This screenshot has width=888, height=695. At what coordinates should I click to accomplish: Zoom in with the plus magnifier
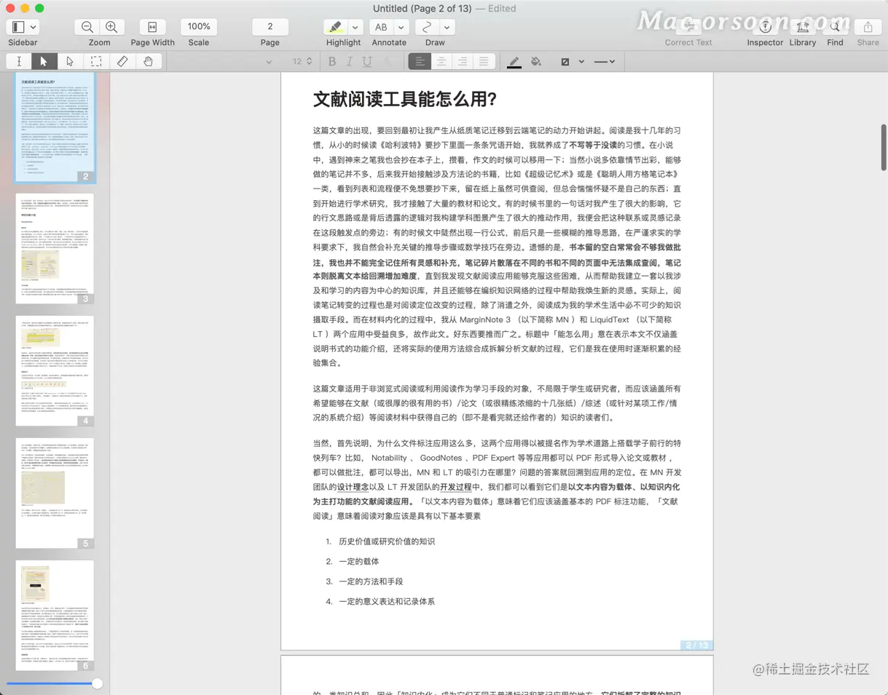111,27
